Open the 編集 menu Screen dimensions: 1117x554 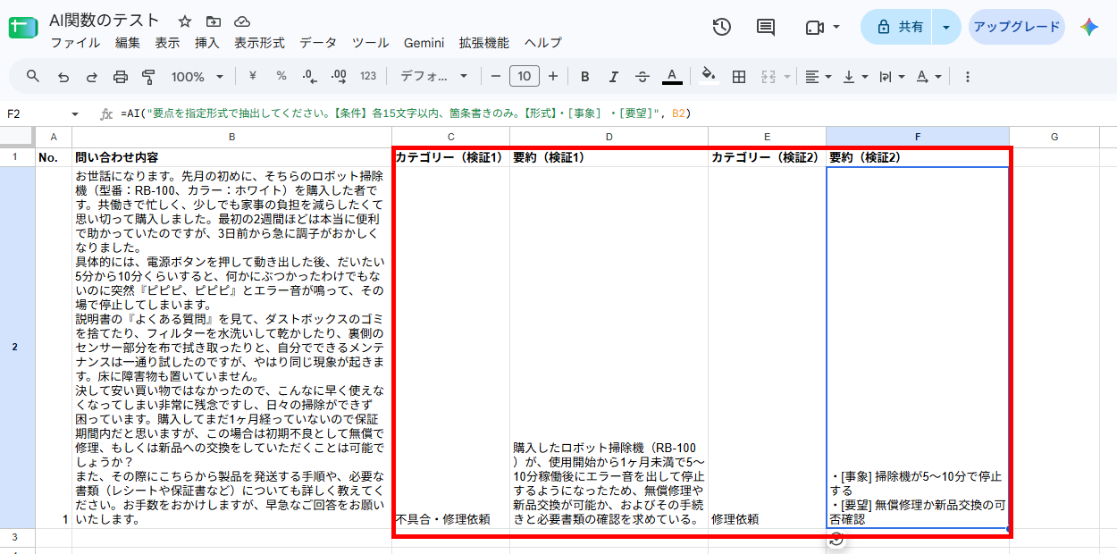point(128,43)
